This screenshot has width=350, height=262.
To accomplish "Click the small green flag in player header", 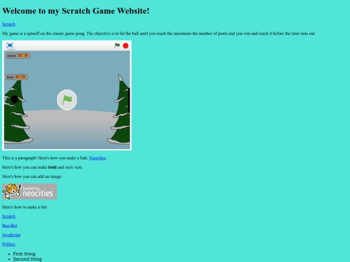I will (x=117, y=45).
